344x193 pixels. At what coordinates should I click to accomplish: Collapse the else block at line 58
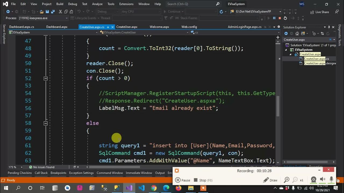(45, 123)
